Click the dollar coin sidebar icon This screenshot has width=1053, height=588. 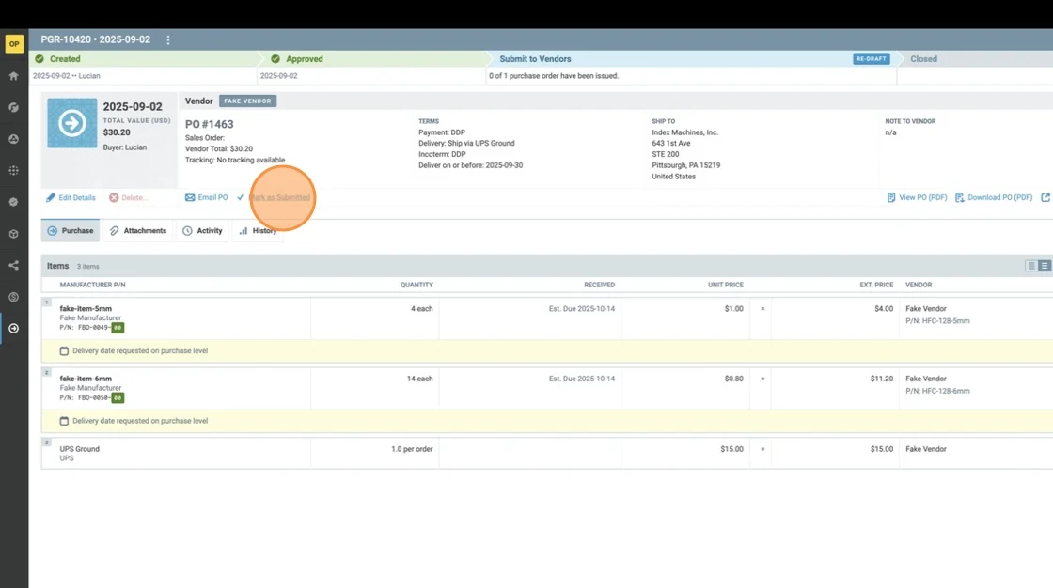point(14,297)
